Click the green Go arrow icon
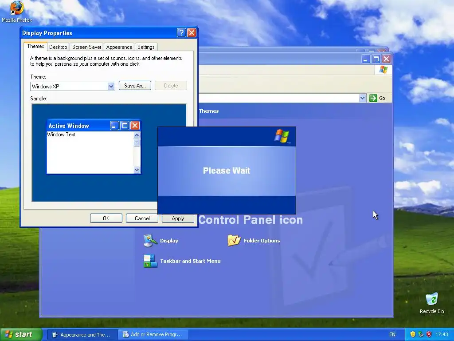This screenshot has height=341, width=454. click(373, 98)
